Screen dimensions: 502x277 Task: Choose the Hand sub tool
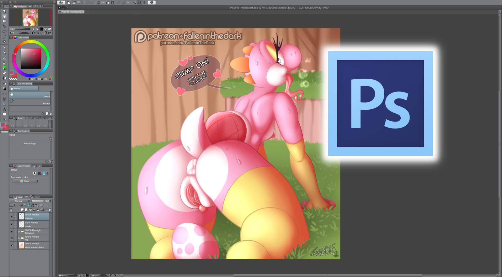click(x=30, y=95)
